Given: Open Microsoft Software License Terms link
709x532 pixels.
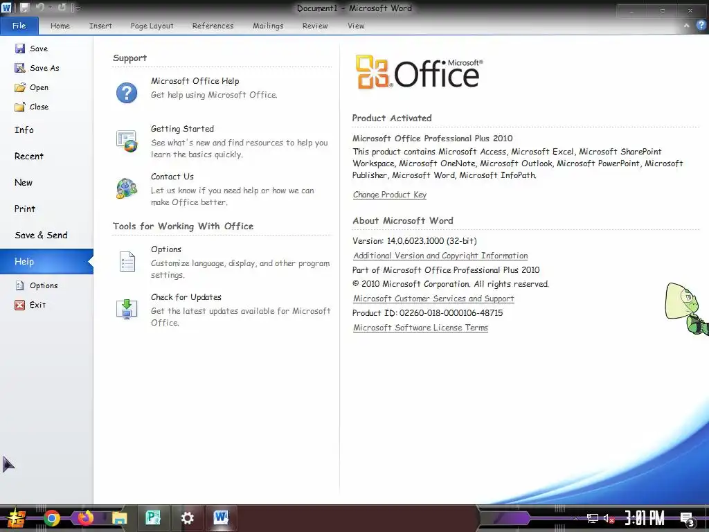Looking at the screenshot, I should (x=420, y=328).
